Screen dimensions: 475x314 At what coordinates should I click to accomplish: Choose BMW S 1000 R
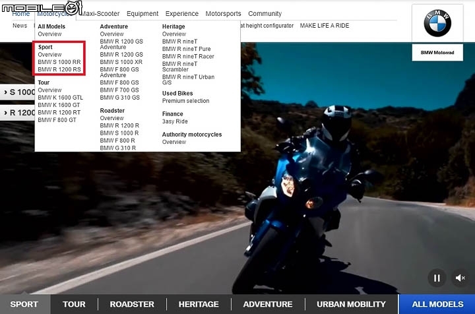pyautogui.click(x=119, y=133)
